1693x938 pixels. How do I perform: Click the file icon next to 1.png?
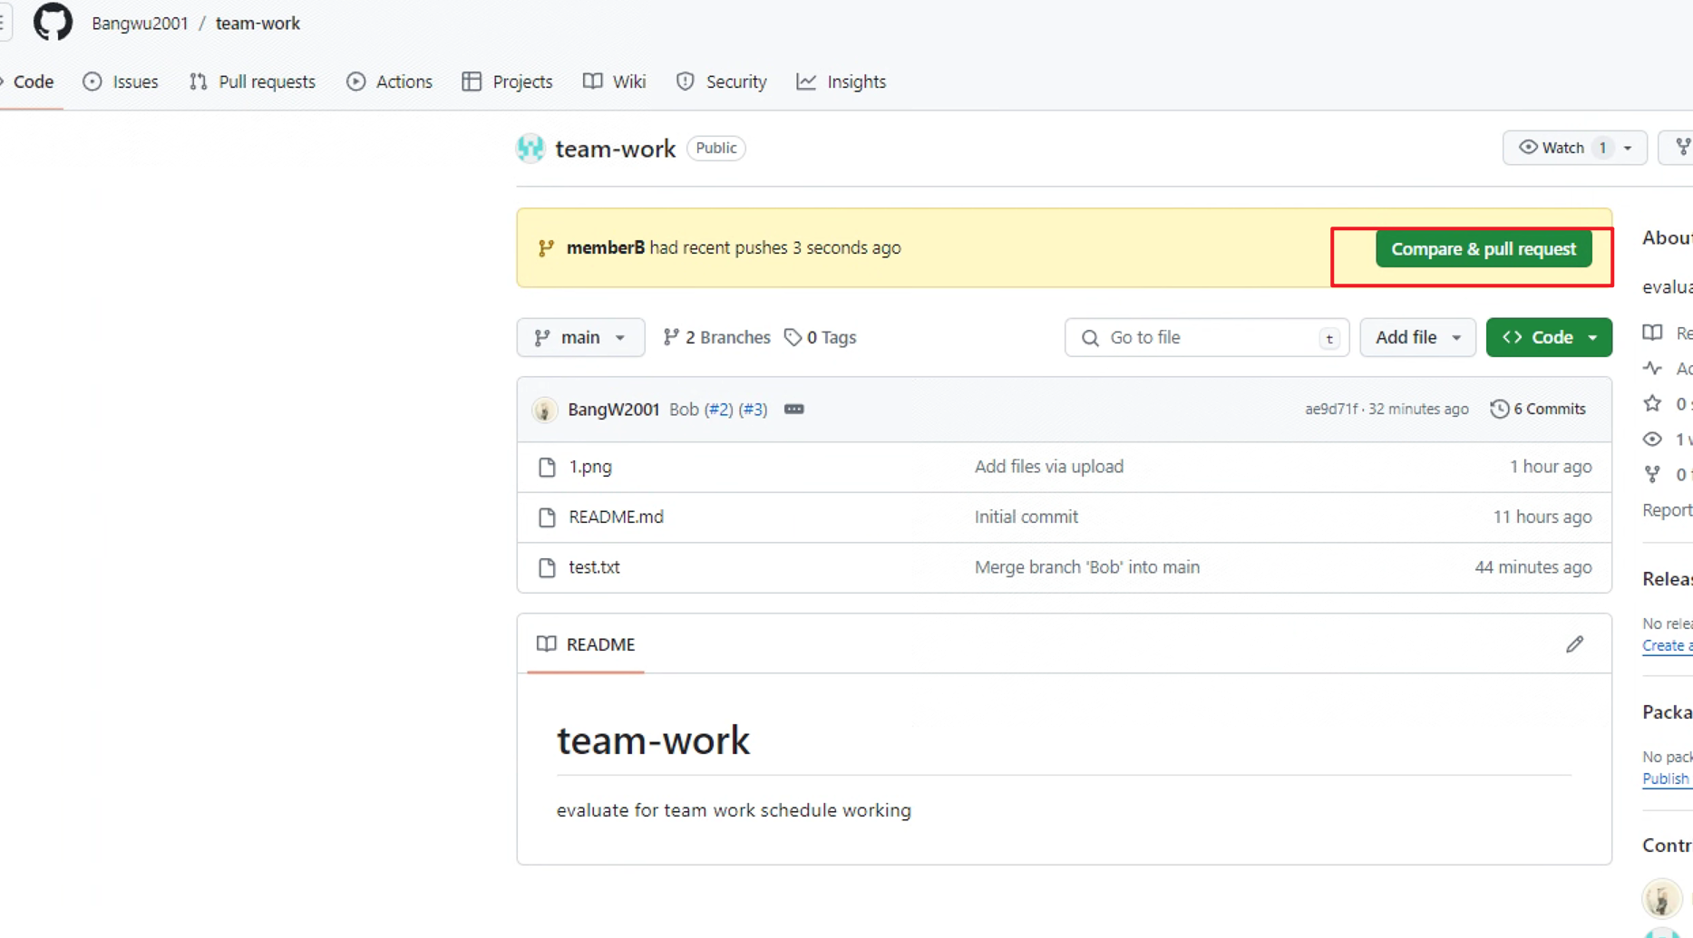click(x=547, y=467)
